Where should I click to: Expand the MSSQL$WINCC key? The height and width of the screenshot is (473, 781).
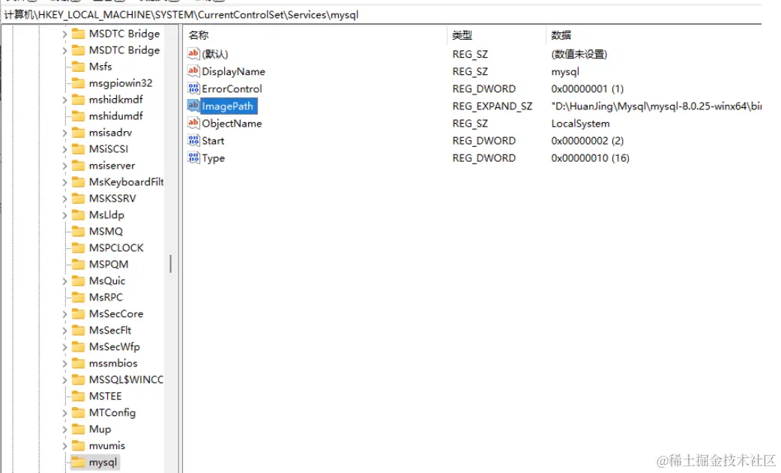(64, 379)
